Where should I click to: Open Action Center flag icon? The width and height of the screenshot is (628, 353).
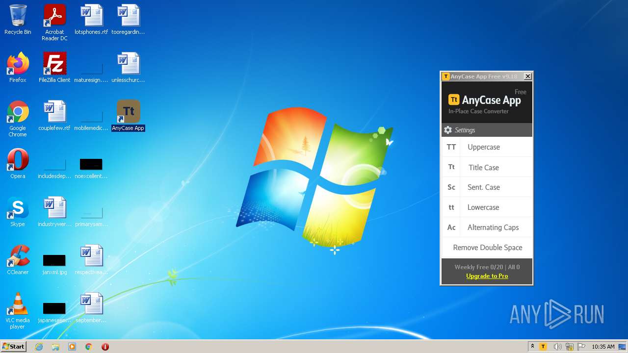[x=581, y=347]
